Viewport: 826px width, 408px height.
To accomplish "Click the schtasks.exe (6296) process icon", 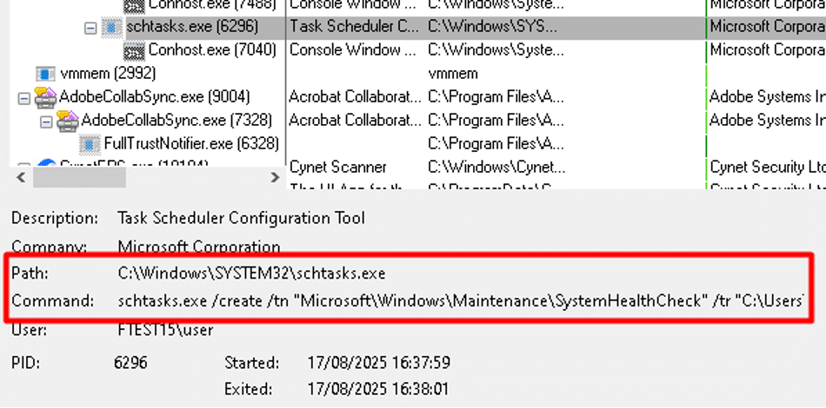I will click(112, 28).
